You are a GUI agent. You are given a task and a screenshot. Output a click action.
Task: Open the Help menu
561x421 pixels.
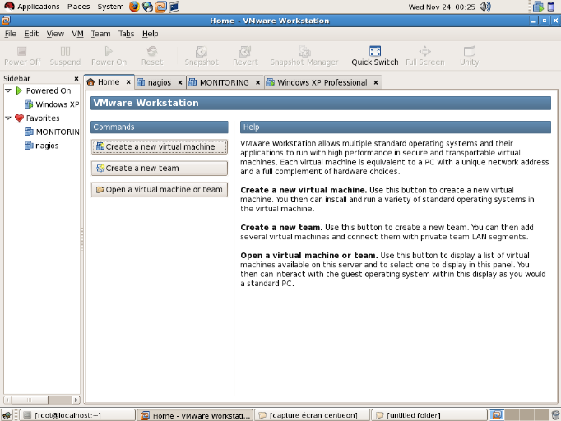[150, 34]
